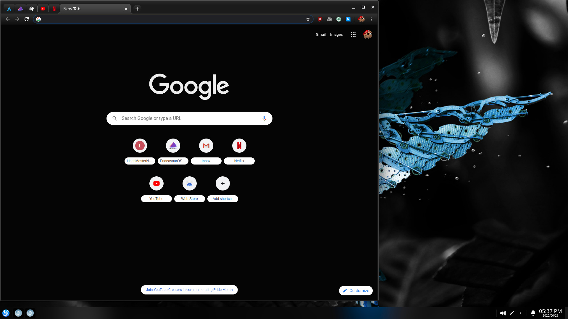The height and width of the screenshot is (319, 568).
Task: Click Add shortcut button on new tab
Action: click(222, 183)
